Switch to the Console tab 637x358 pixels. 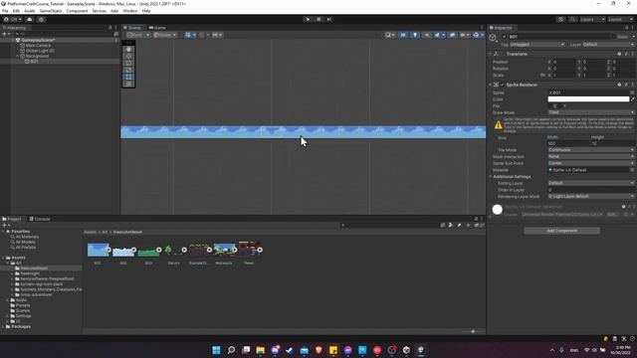pyautogui.click(x=40, y=219)
